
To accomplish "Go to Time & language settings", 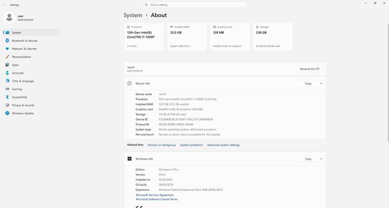I will [x=32, y=81].
